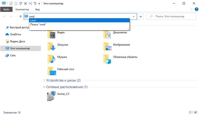Click the Back navigation arrow
199x115 pixels.
[x=5, y=16]
